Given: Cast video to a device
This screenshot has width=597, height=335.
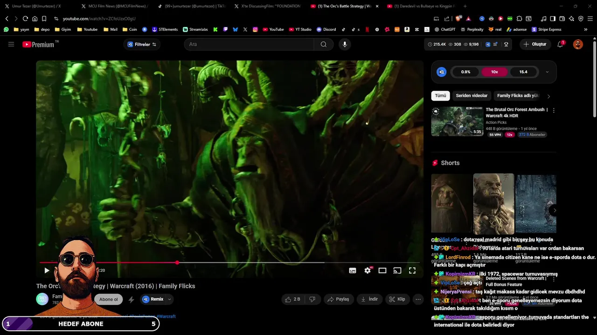Looking at the screenshot, I should 397,270.
